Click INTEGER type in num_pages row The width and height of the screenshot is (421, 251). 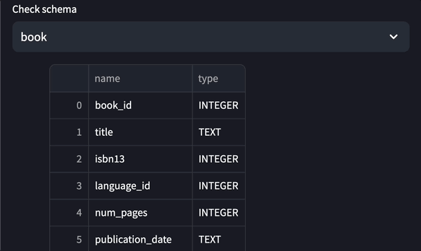219,212
